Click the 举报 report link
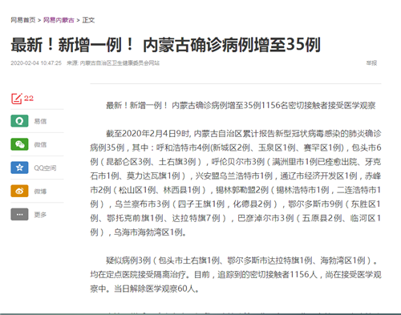Screen dimensions: 401x315 [371, 63]
